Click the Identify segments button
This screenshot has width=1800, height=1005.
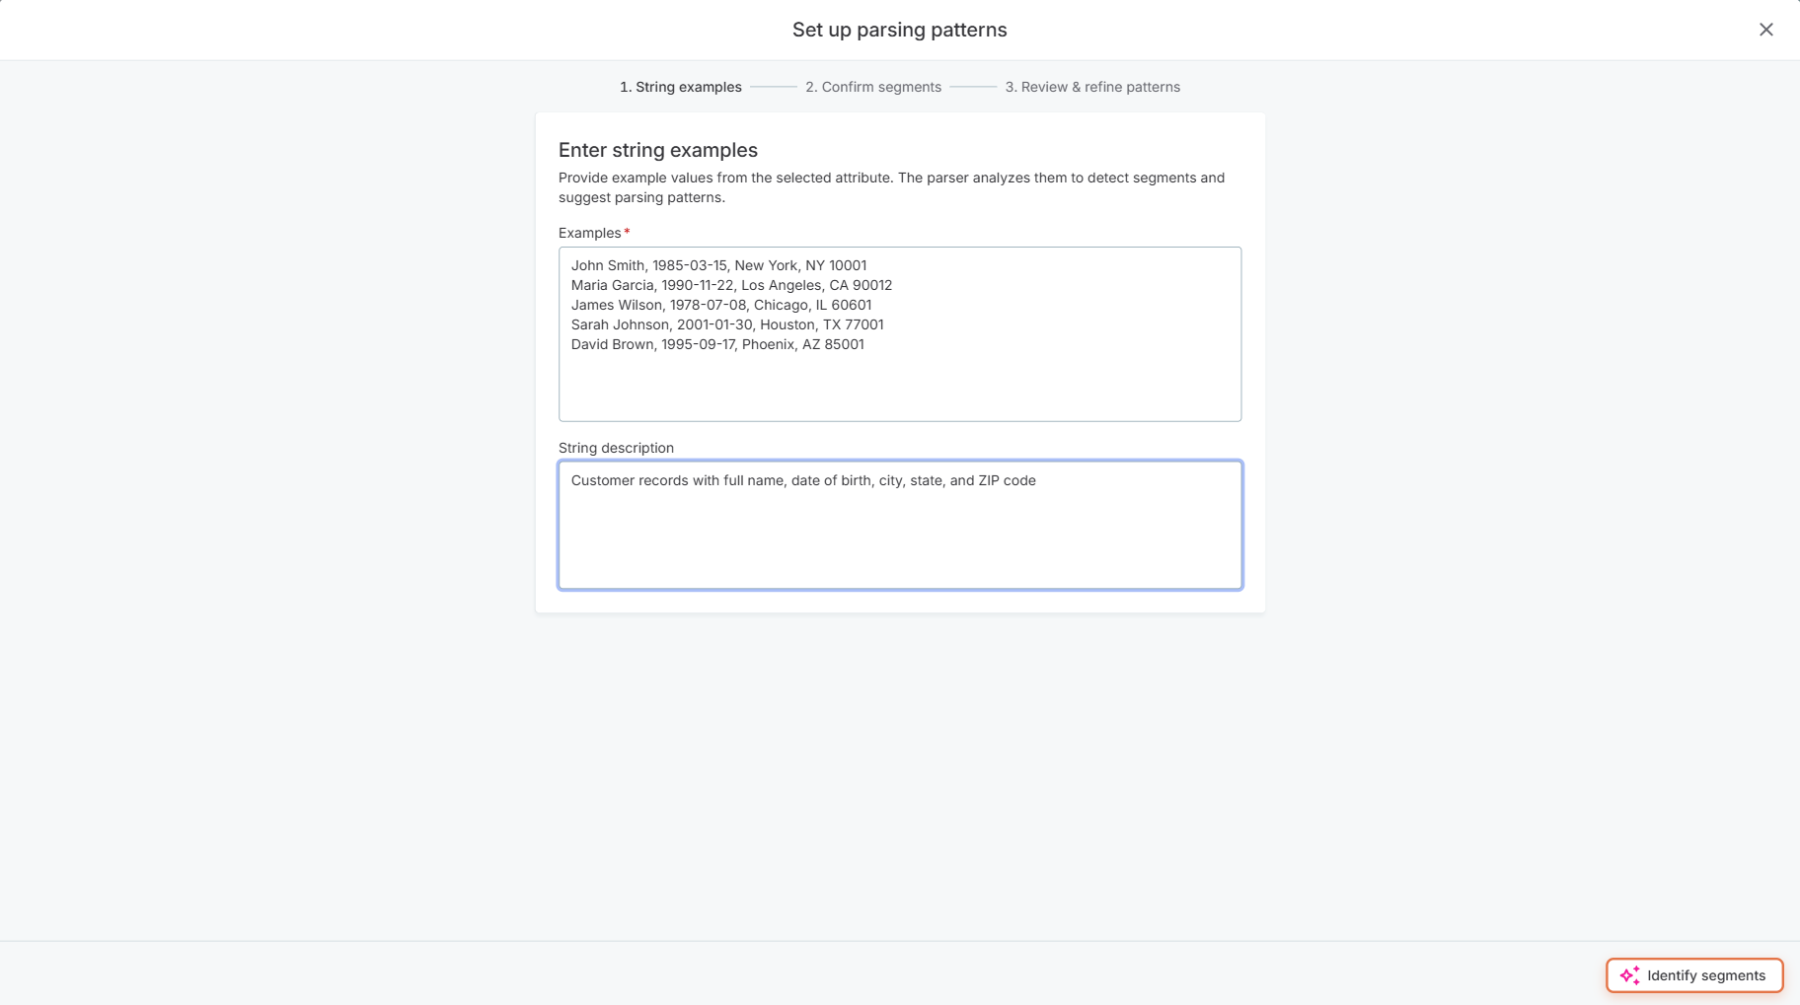tap(1694, 974)
